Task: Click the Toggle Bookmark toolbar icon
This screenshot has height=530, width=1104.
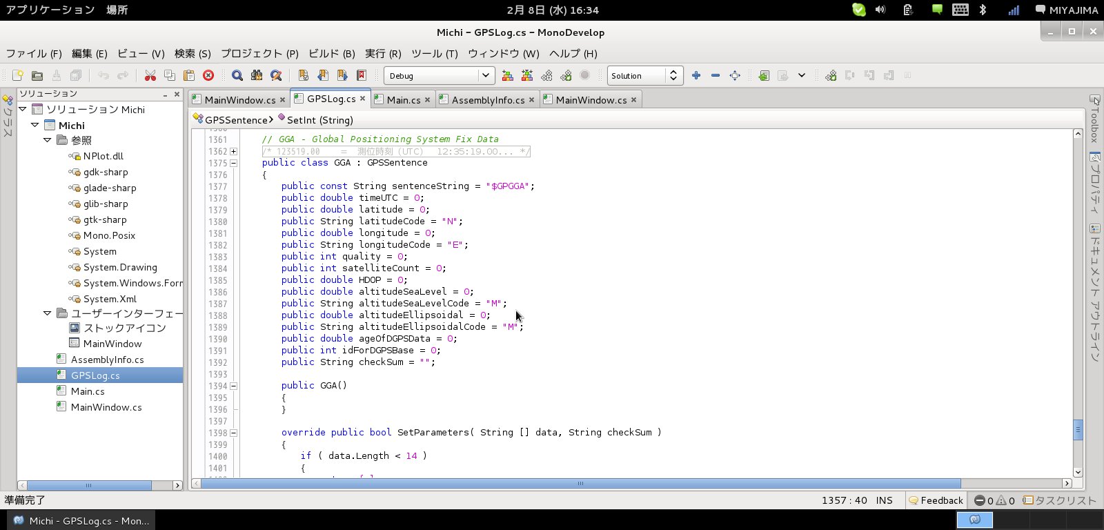Action: tap(303, 75)
